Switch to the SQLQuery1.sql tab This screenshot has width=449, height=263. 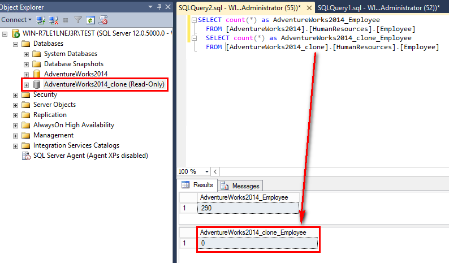click(378, 8)
